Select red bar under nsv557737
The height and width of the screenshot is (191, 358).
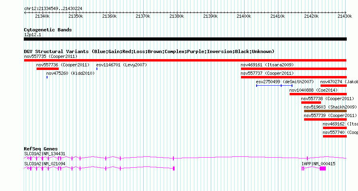[294, 77]
